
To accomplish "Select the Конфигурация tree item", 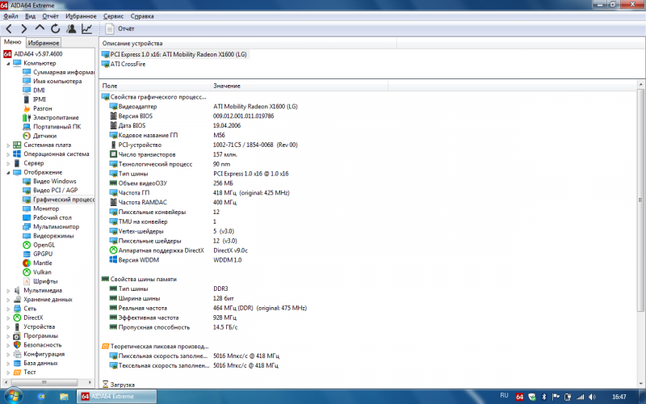I will tap(39, 354).
